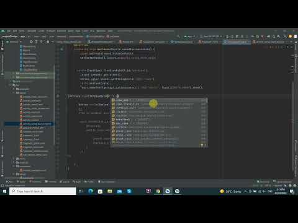
Task: Click the Make Project hammer icon
Action: click(x=178, y=37)
